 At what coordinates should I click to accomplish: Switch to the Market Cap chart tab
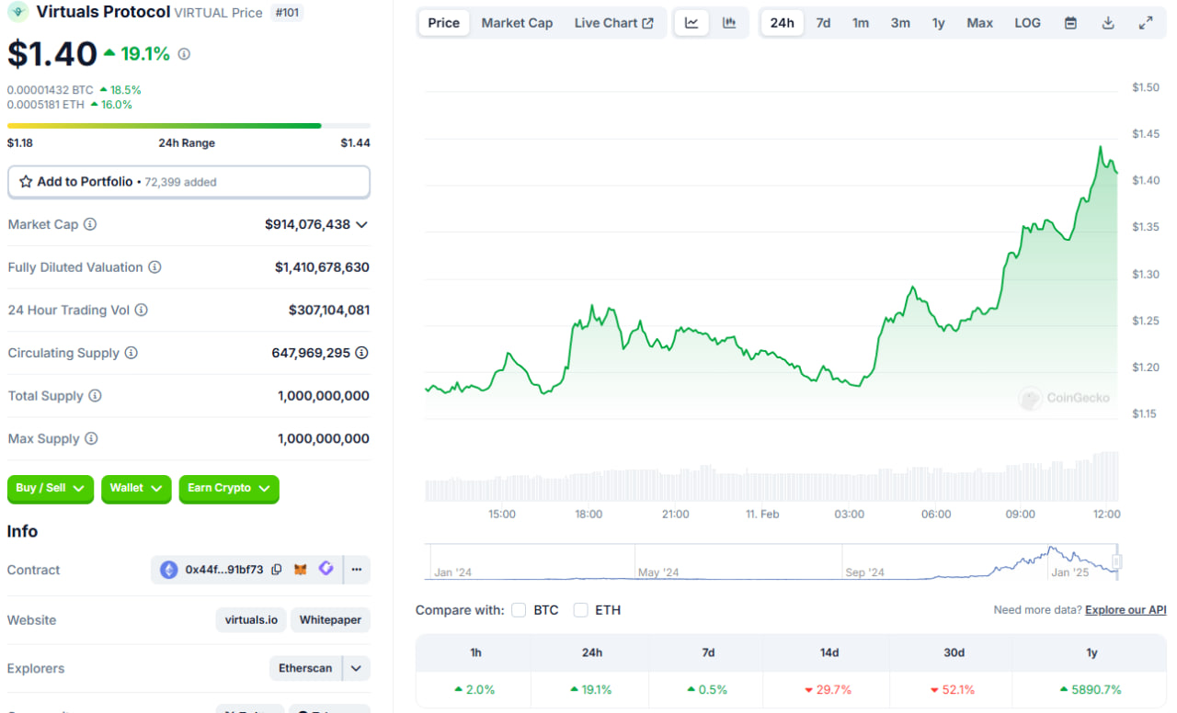(x=517, y=23)
